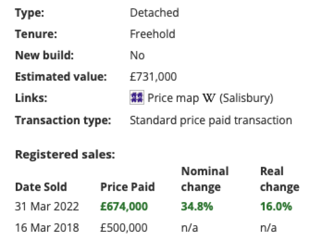Click the Nominal change column header
322x241 pixels.
pos(205,179)
